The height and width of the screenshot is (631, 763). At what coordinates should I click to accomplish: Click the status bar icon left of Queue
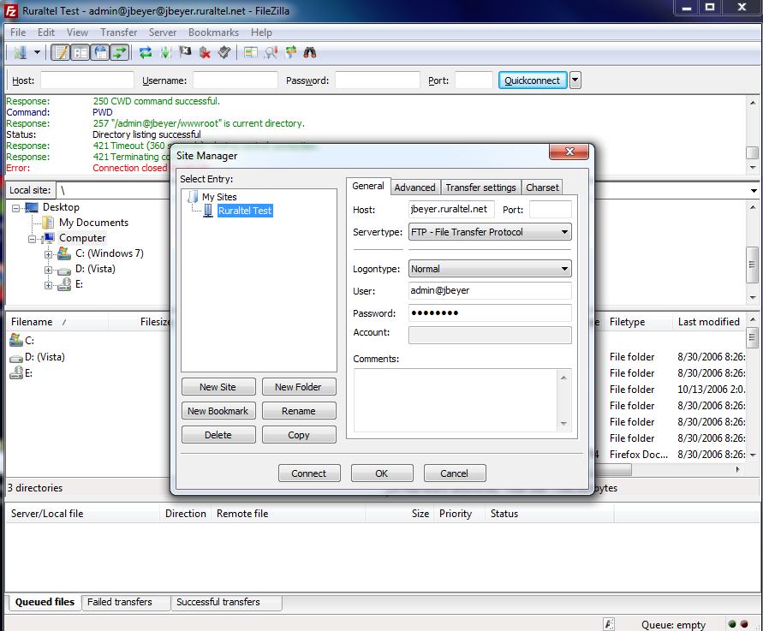tap(609, 623)
